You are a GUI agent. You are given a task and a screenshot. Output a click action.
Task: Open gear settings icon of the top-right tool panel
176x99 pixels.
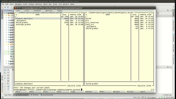click(x=168, y=10)
